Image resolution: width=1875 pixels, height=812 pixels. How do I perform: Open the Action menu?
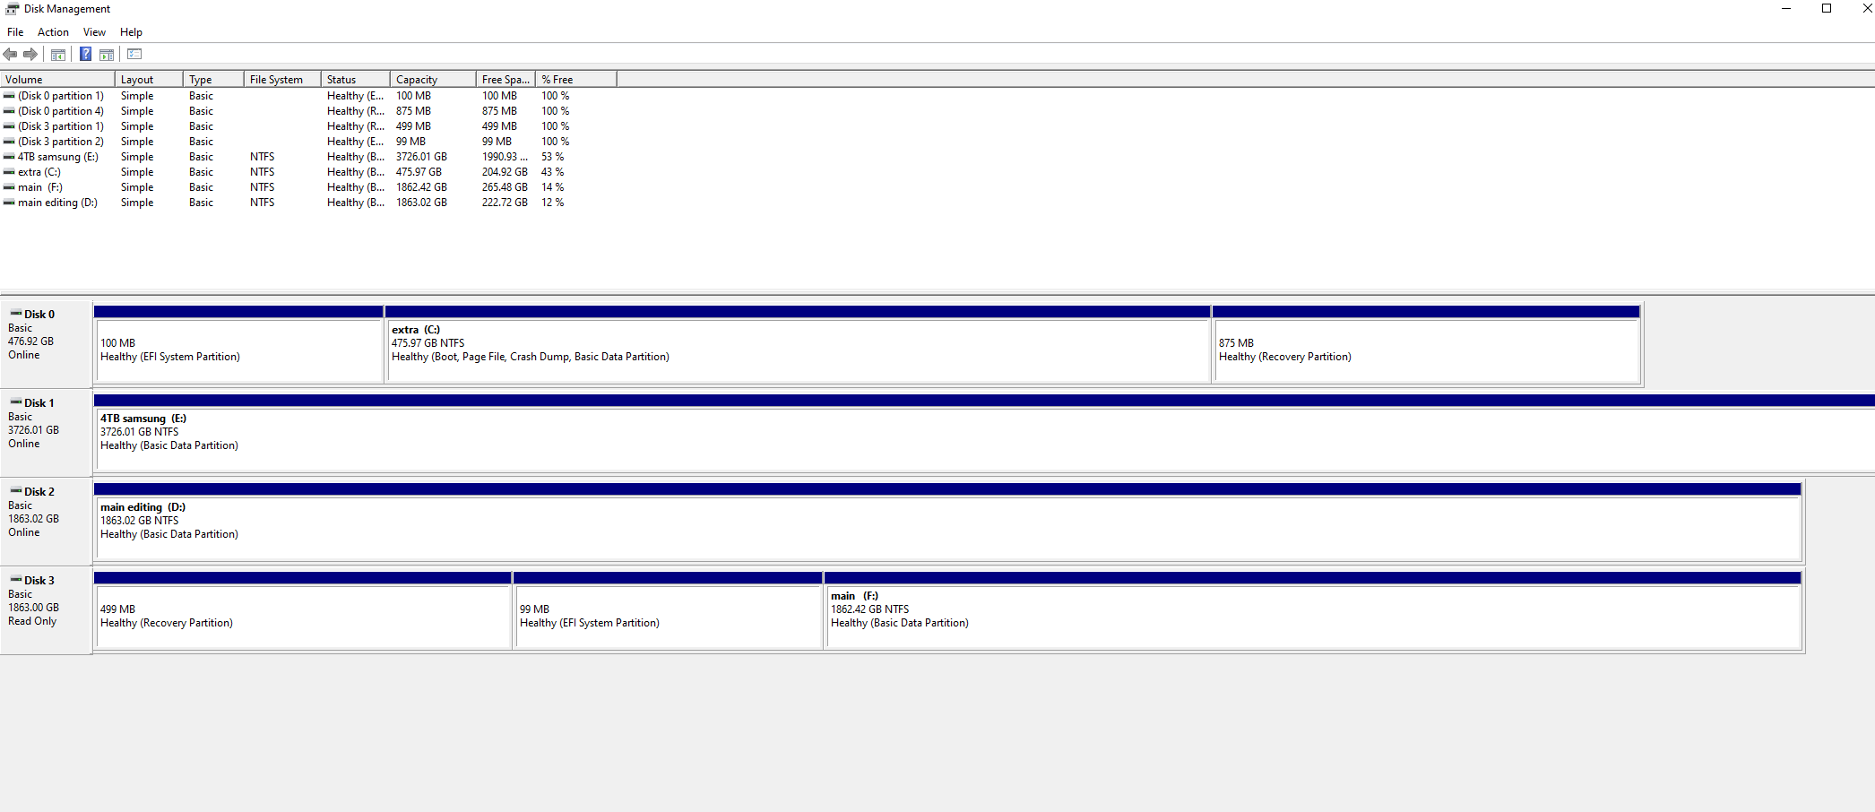53,32
